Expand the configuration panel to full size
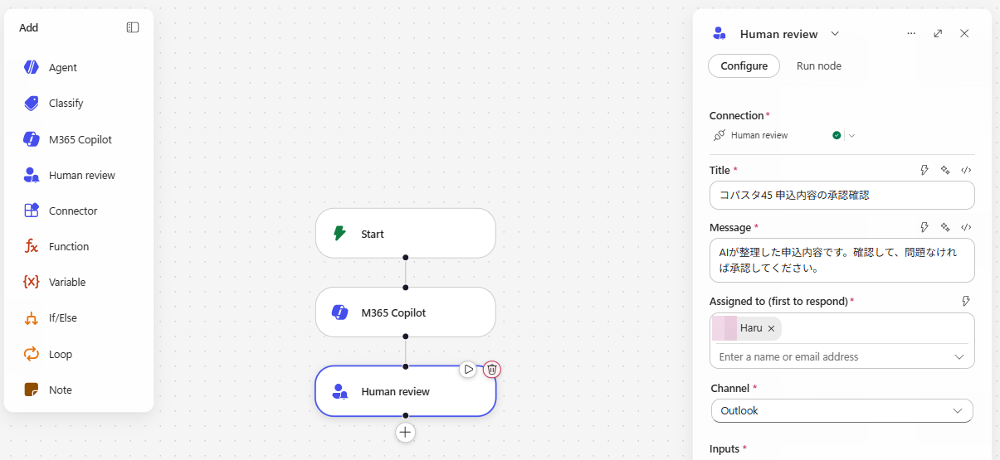This screenshot has width=1000, height=460. click(938, 33)
